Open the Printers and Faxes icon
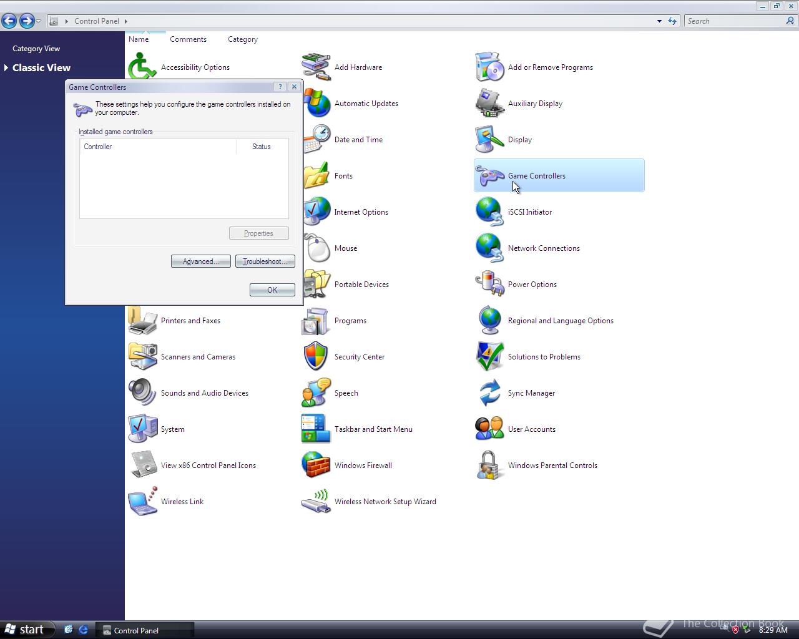The image size is (799, 639). coord(142,321)
